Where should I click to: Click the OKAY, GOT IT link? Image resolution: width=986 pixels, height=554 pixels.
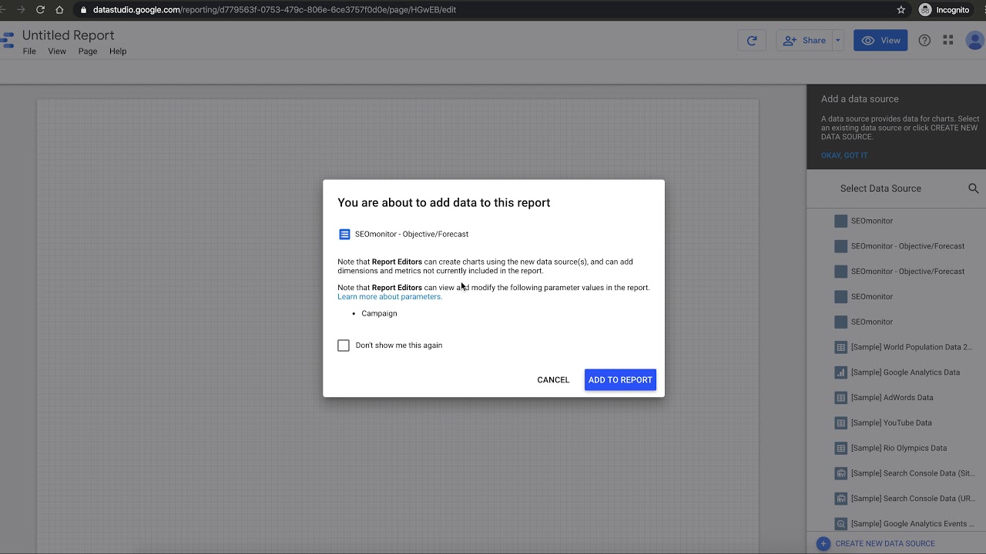click(x=844, y=155)
